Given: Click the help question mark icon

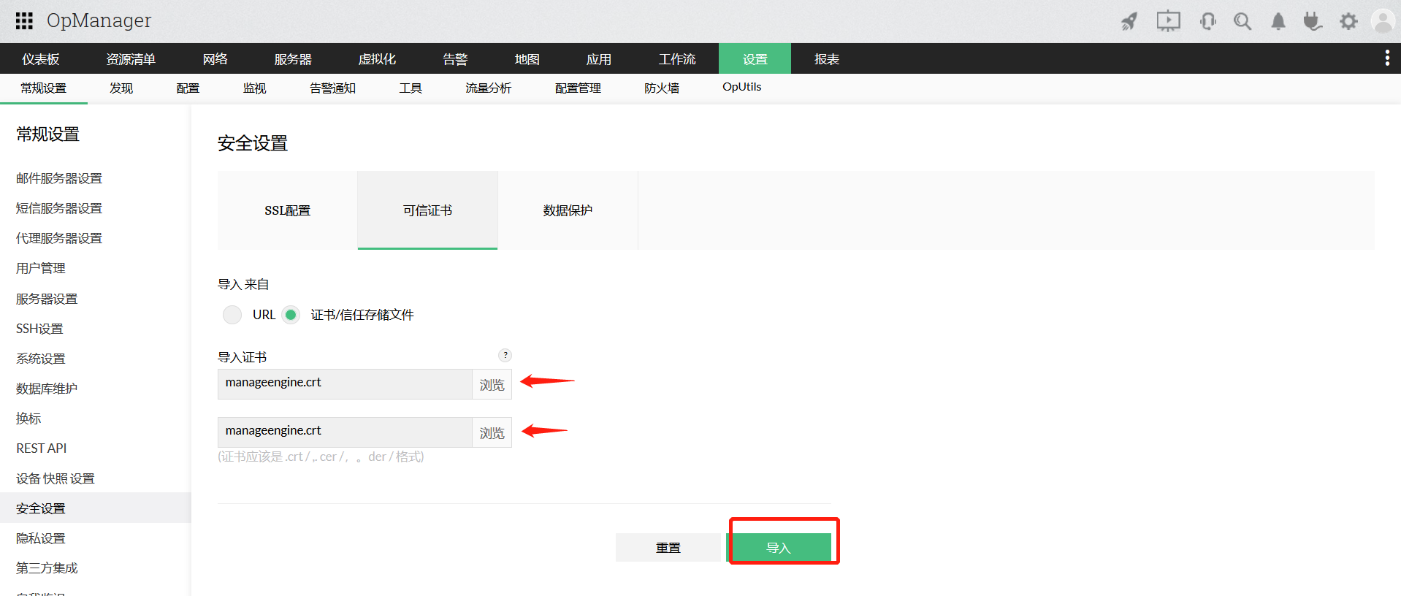Looking at the screenshot, I should 505,355.
